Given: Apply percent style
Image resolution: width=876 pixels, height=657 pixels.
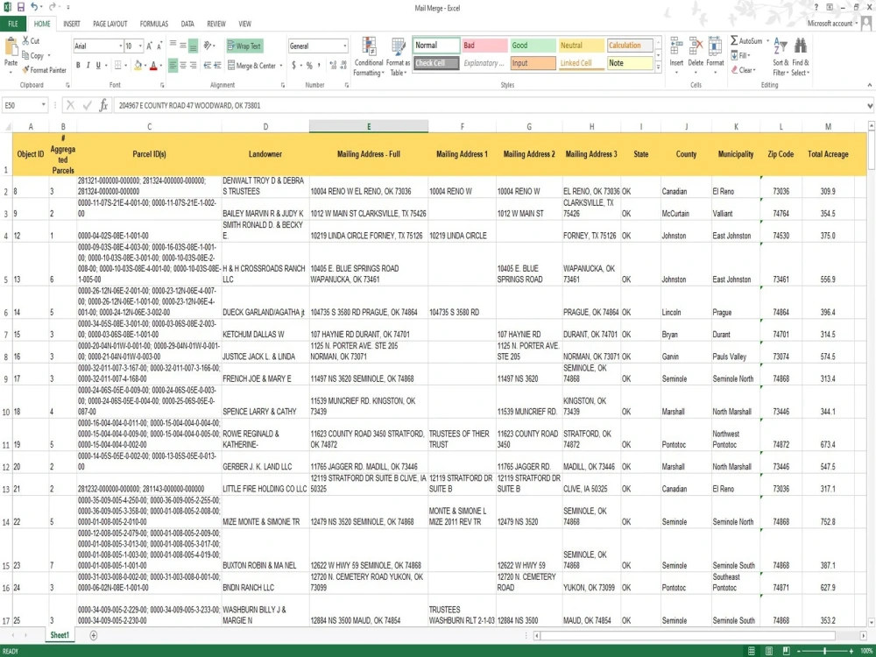Looking at the screenshot, I should [309, 66].
